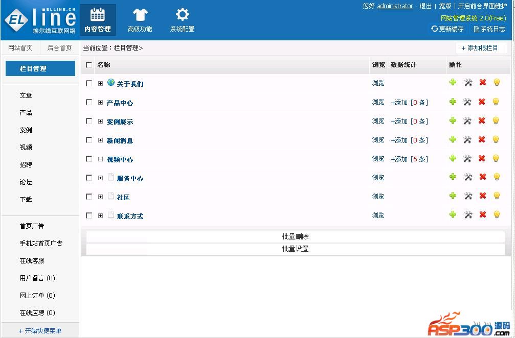Image resolution: width=515 pixels, height=338 pixels.
Task: Click tools icon in 产品中心 row
Action: tap(467, 102)
